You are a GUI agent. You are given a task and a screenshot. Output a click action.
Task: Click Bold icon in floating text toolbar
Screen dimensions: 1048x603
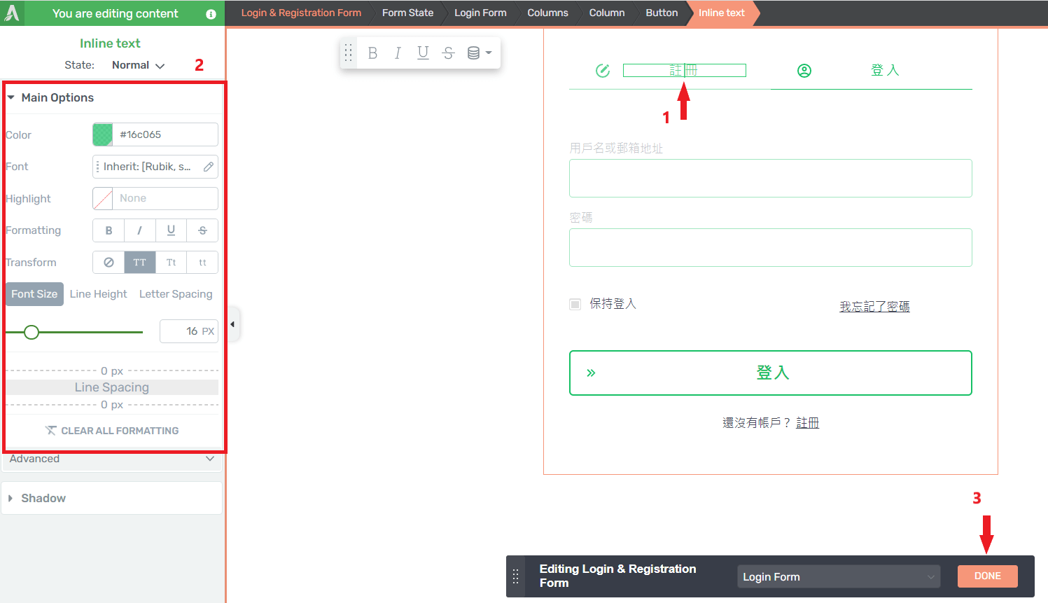[x=372, y=53]
